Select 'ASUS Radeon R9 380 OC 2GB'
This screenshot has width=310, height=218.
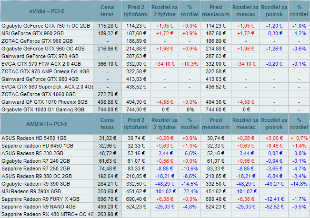coord(37,176)
